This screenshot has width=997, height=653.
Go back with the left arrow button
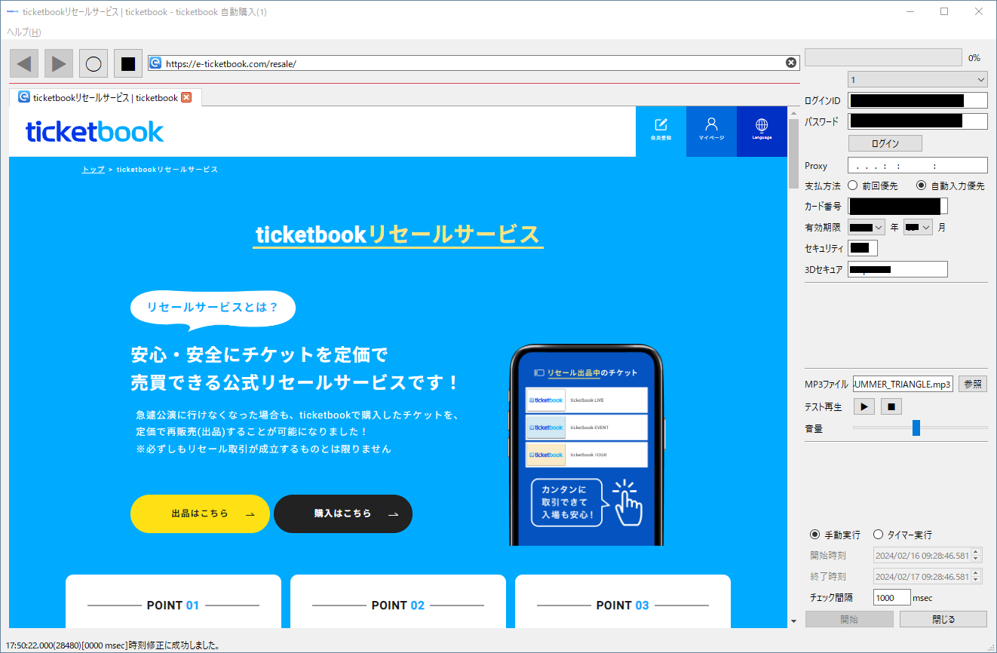tap(24, 63)
